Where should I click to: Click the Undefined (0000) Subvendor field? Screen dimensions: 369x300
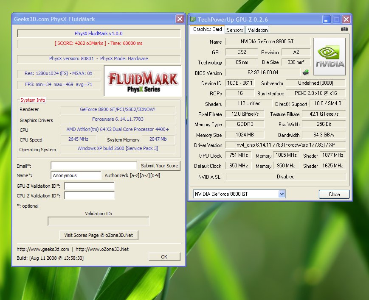315,83
